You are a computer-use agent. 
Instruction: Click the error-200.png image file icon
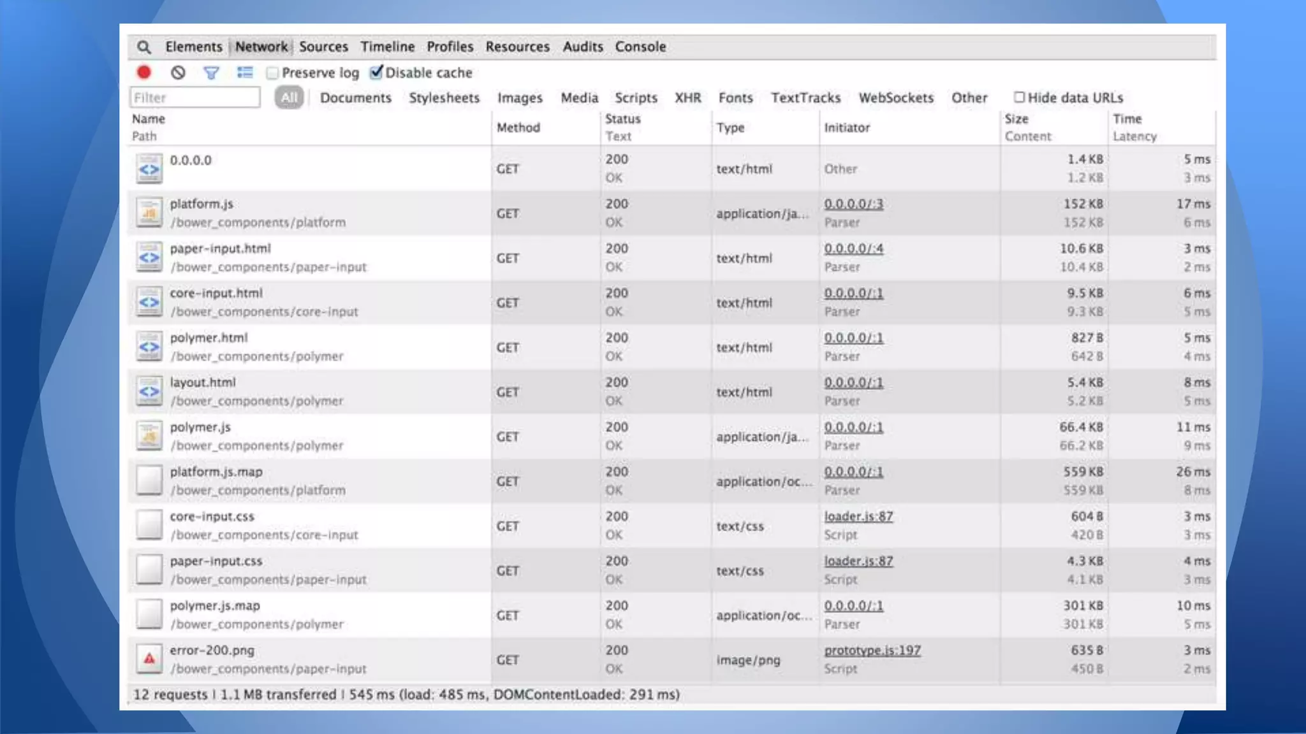(149, 659)
